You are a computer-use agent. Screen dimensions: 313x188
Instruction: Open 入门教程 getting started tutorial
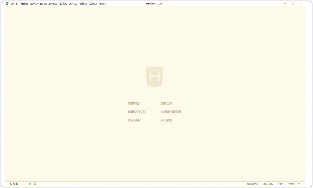(x=165, y=120)
